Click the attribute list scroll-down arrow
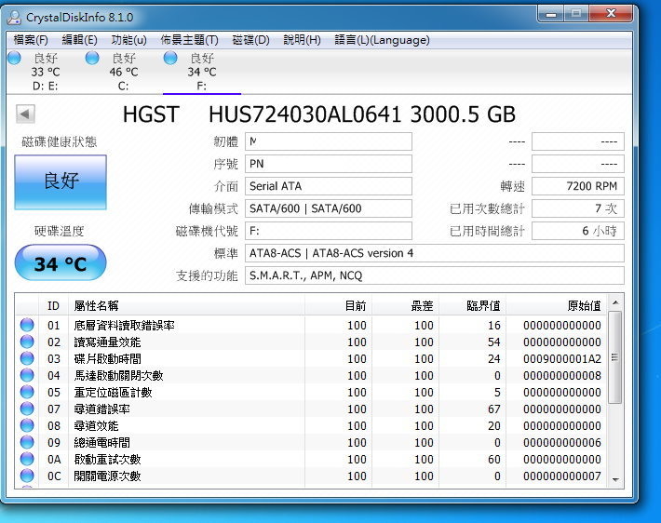 (615, 480)
